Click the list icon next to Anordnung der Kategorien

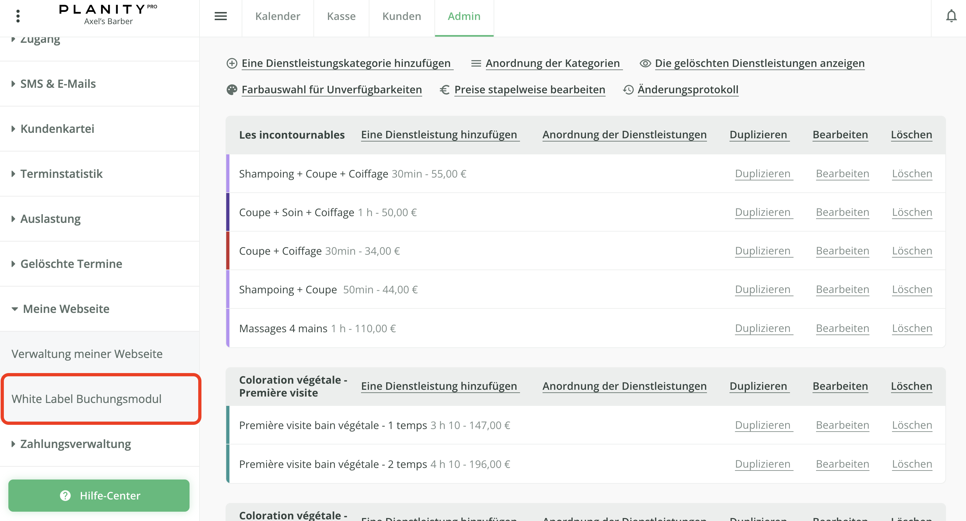coord(476,63)
